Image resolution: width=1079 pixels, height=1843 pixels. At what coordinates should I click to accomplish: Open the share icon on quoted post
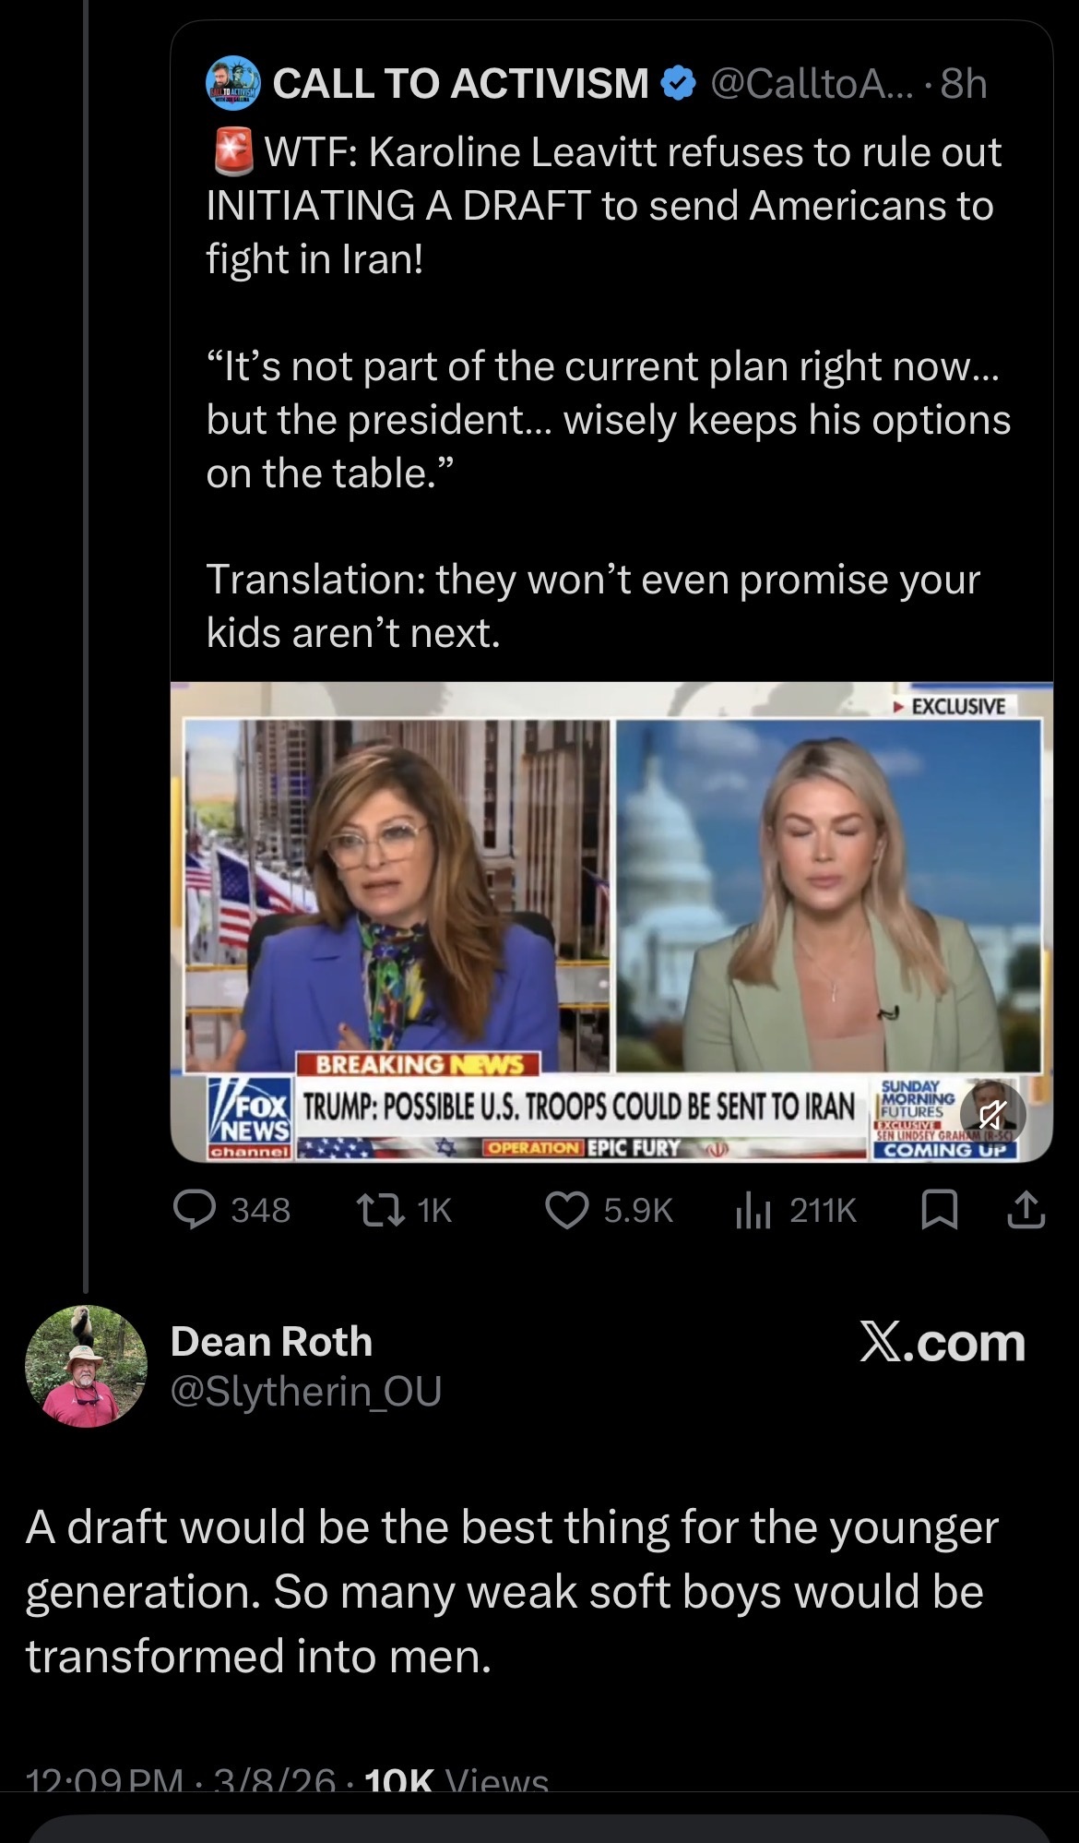[x=1026, y=1209]
